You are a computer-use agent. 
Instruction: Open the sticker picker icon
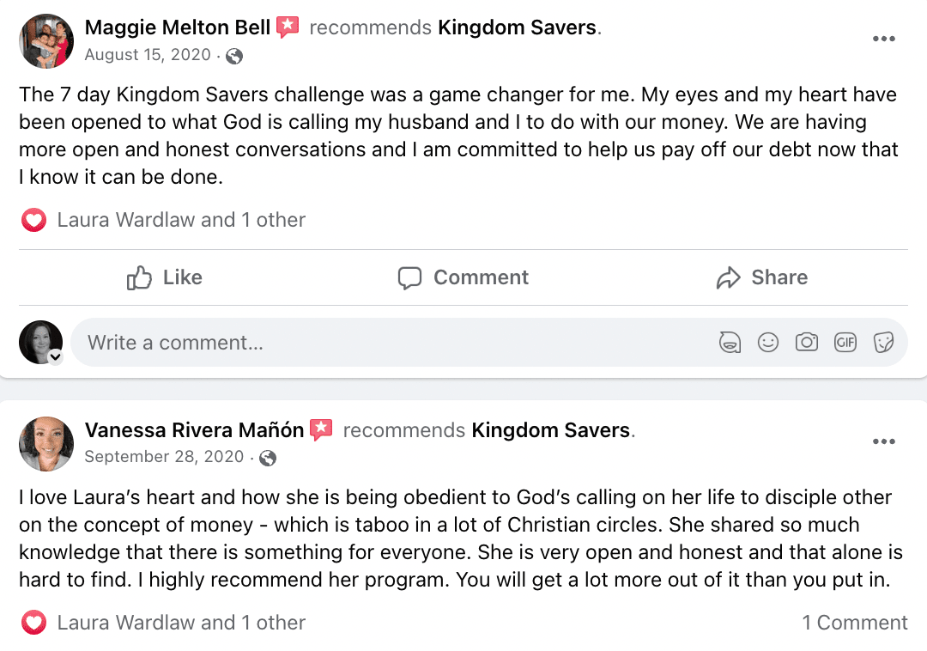click(883, 343)
